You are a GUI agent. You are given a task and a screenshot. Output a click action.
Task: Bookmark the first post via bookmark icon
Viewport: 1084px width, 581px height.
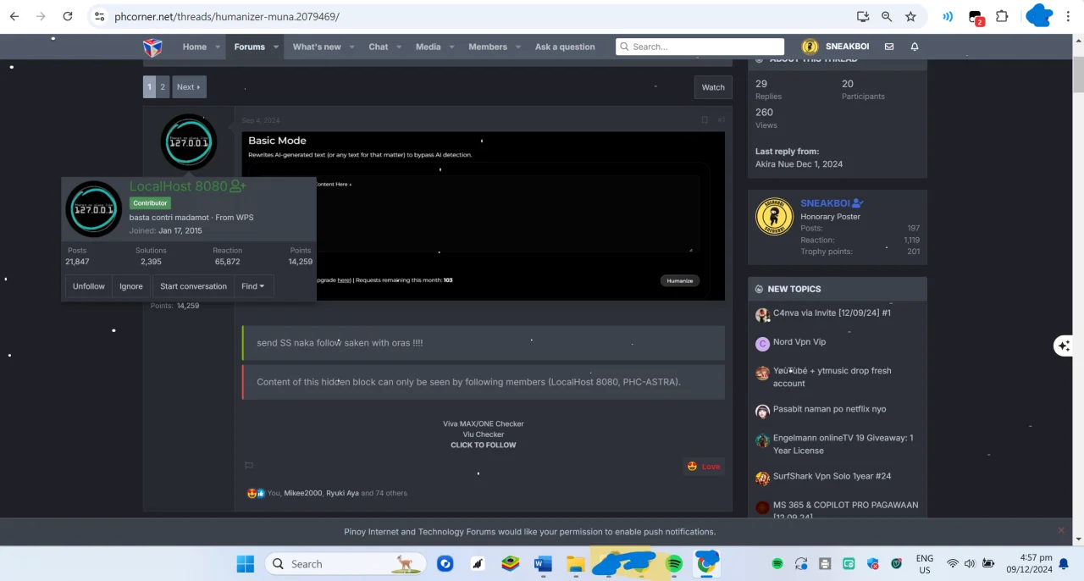click(704, 120)
